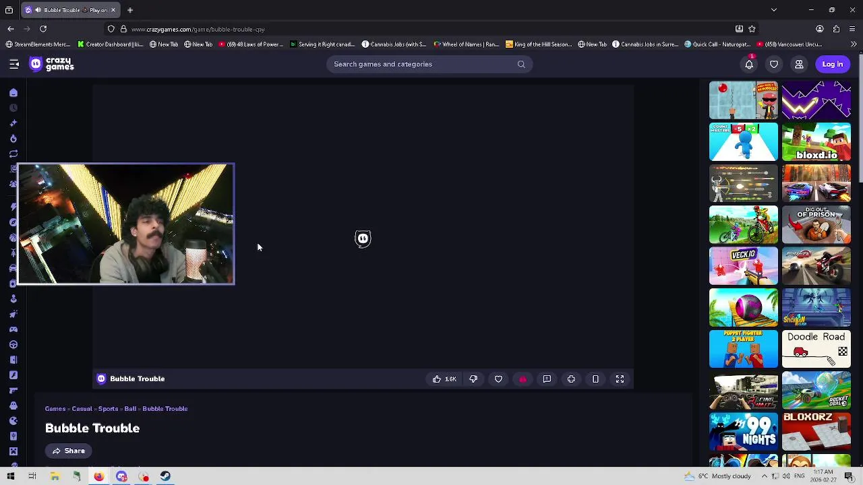
Task: Open a new browser tab
Action: point(130,10)
